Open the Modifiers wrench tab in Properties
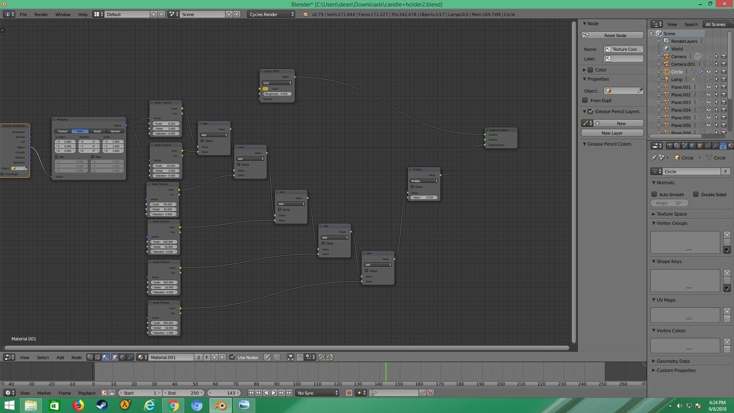The height and width of the screenshot is (413, 734). pyautogui.click(x=715, y=146)
